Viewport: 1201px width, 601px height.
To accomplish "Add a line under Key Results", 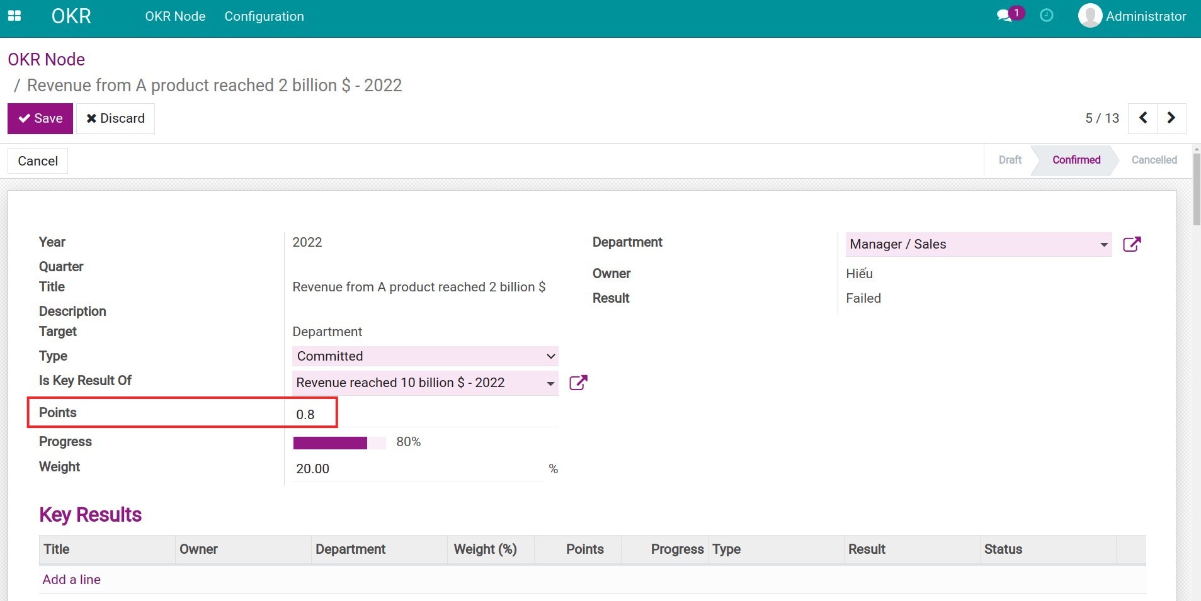I will click(71, 579).
